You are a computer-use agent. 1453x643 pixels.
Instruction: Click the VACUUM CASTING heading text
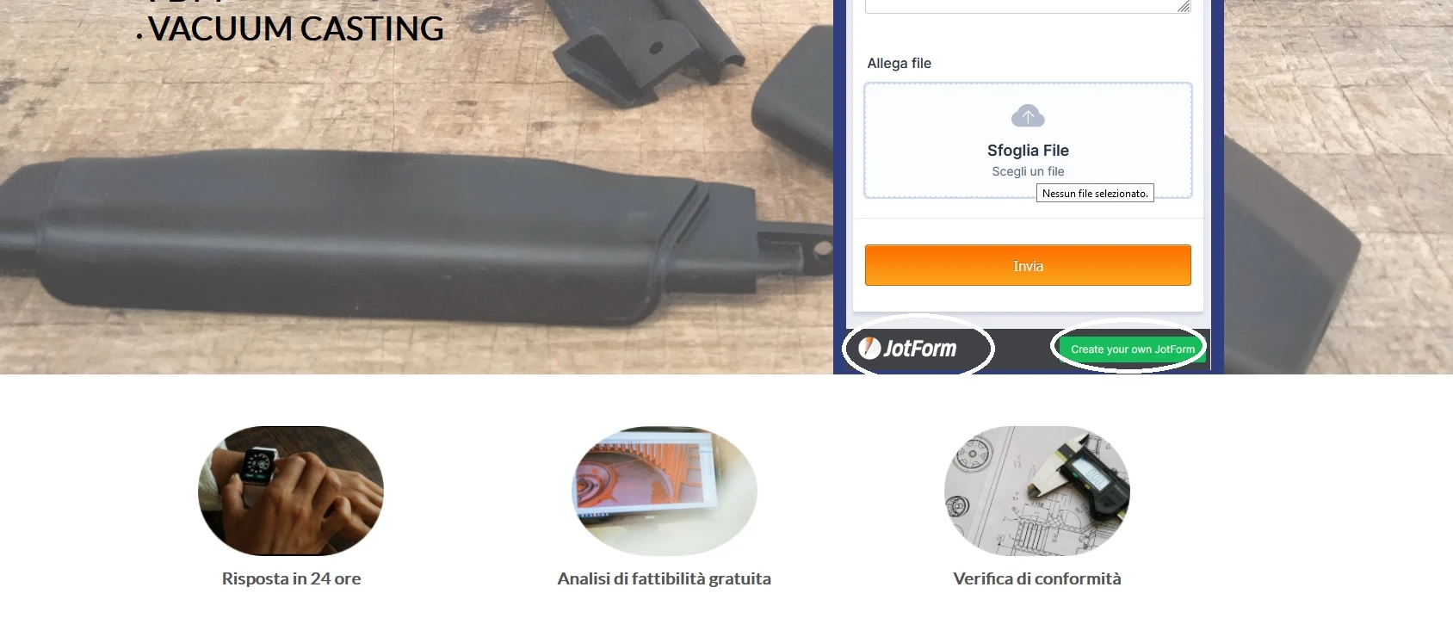pyautogui.click(x=295, y=29)
